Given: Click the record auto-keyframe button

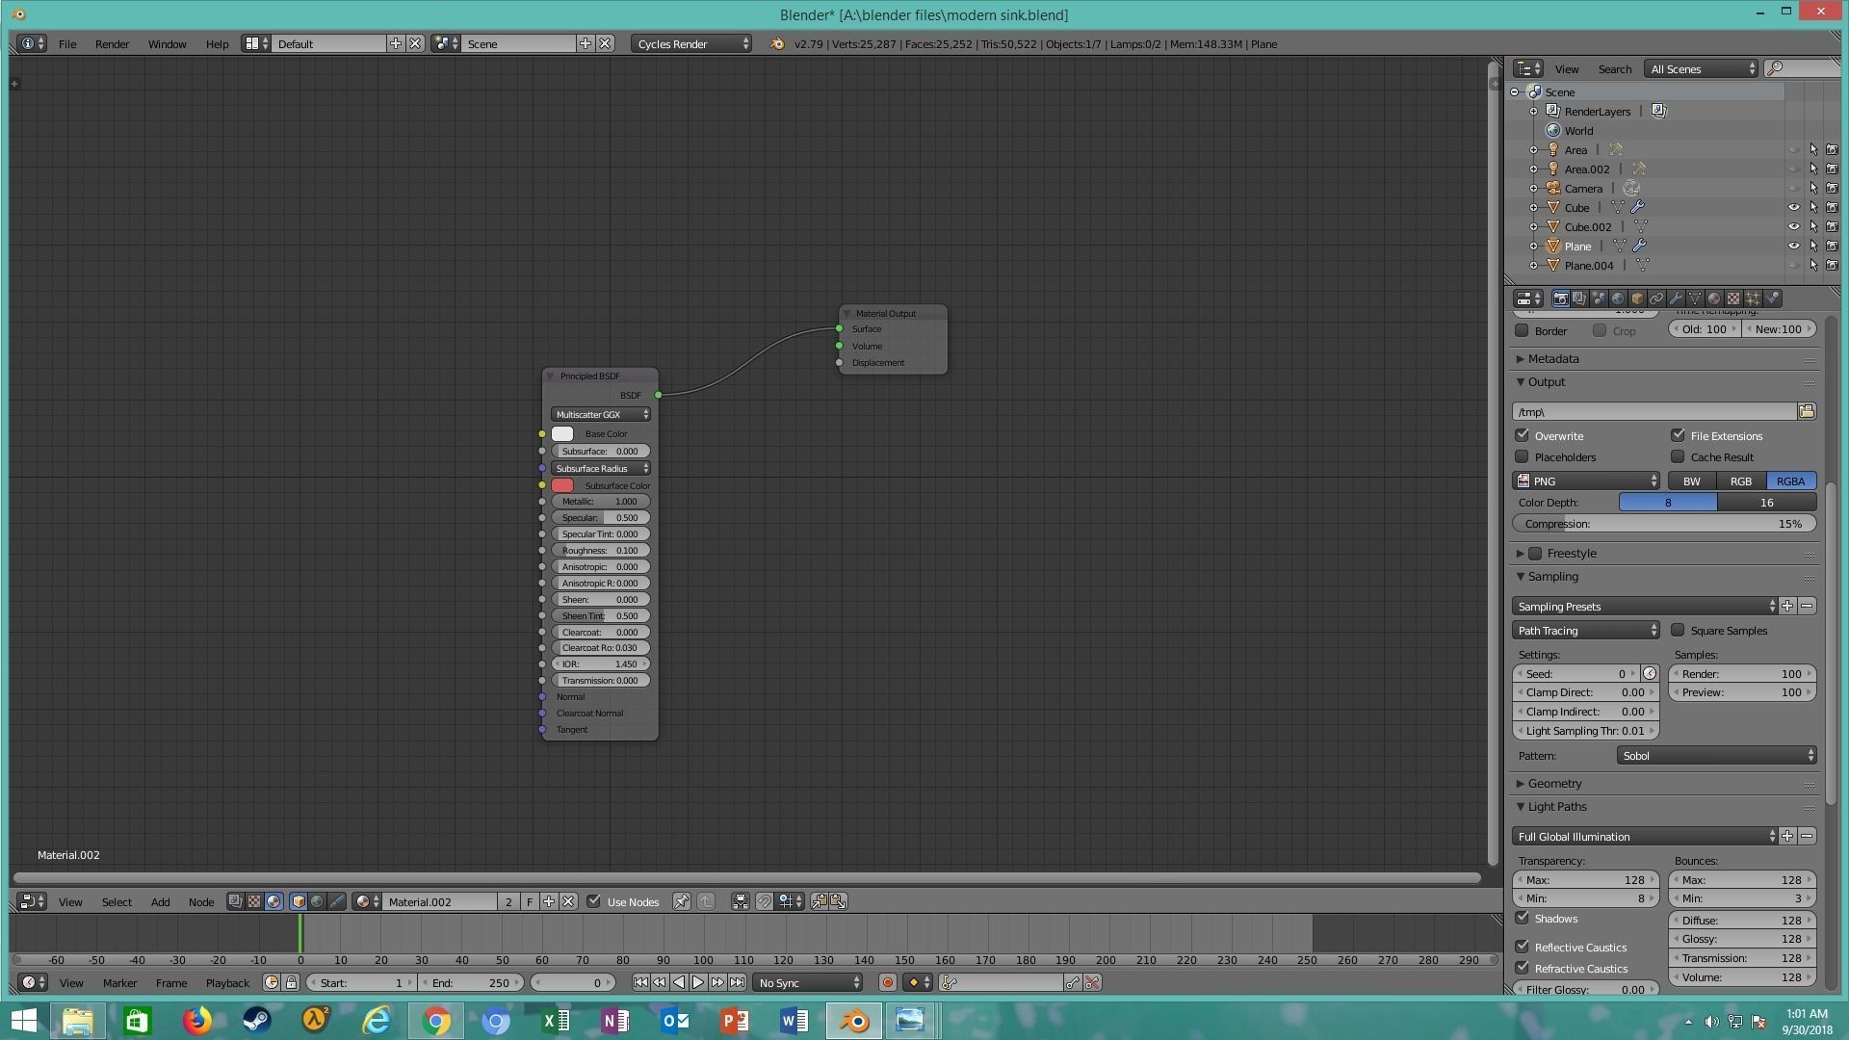Looking at the screenshot, I should 887,982.
